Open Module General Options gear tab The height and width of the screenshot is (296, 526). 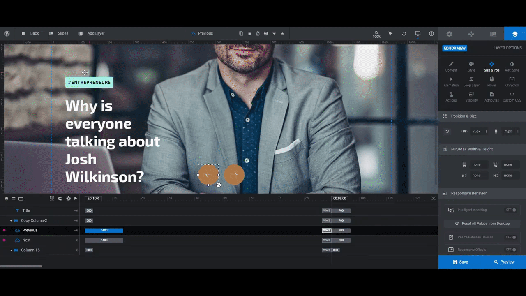tap(449, 34)
